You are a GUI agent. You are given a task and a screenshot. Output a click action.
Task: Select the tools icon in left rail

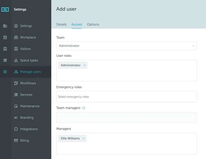pos(5,60)
